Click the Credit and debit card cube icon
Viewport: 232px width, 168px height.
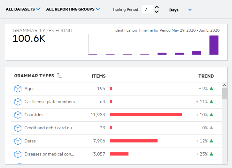coord(18,128)
